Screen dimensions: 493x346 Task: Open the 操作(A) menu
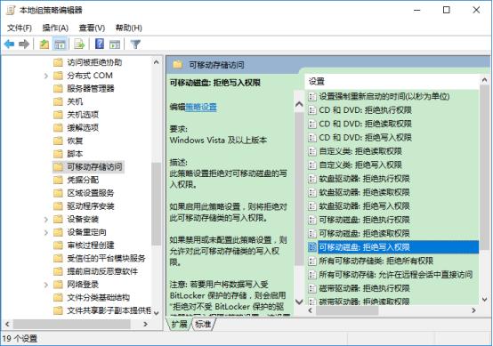coord(55,28)
